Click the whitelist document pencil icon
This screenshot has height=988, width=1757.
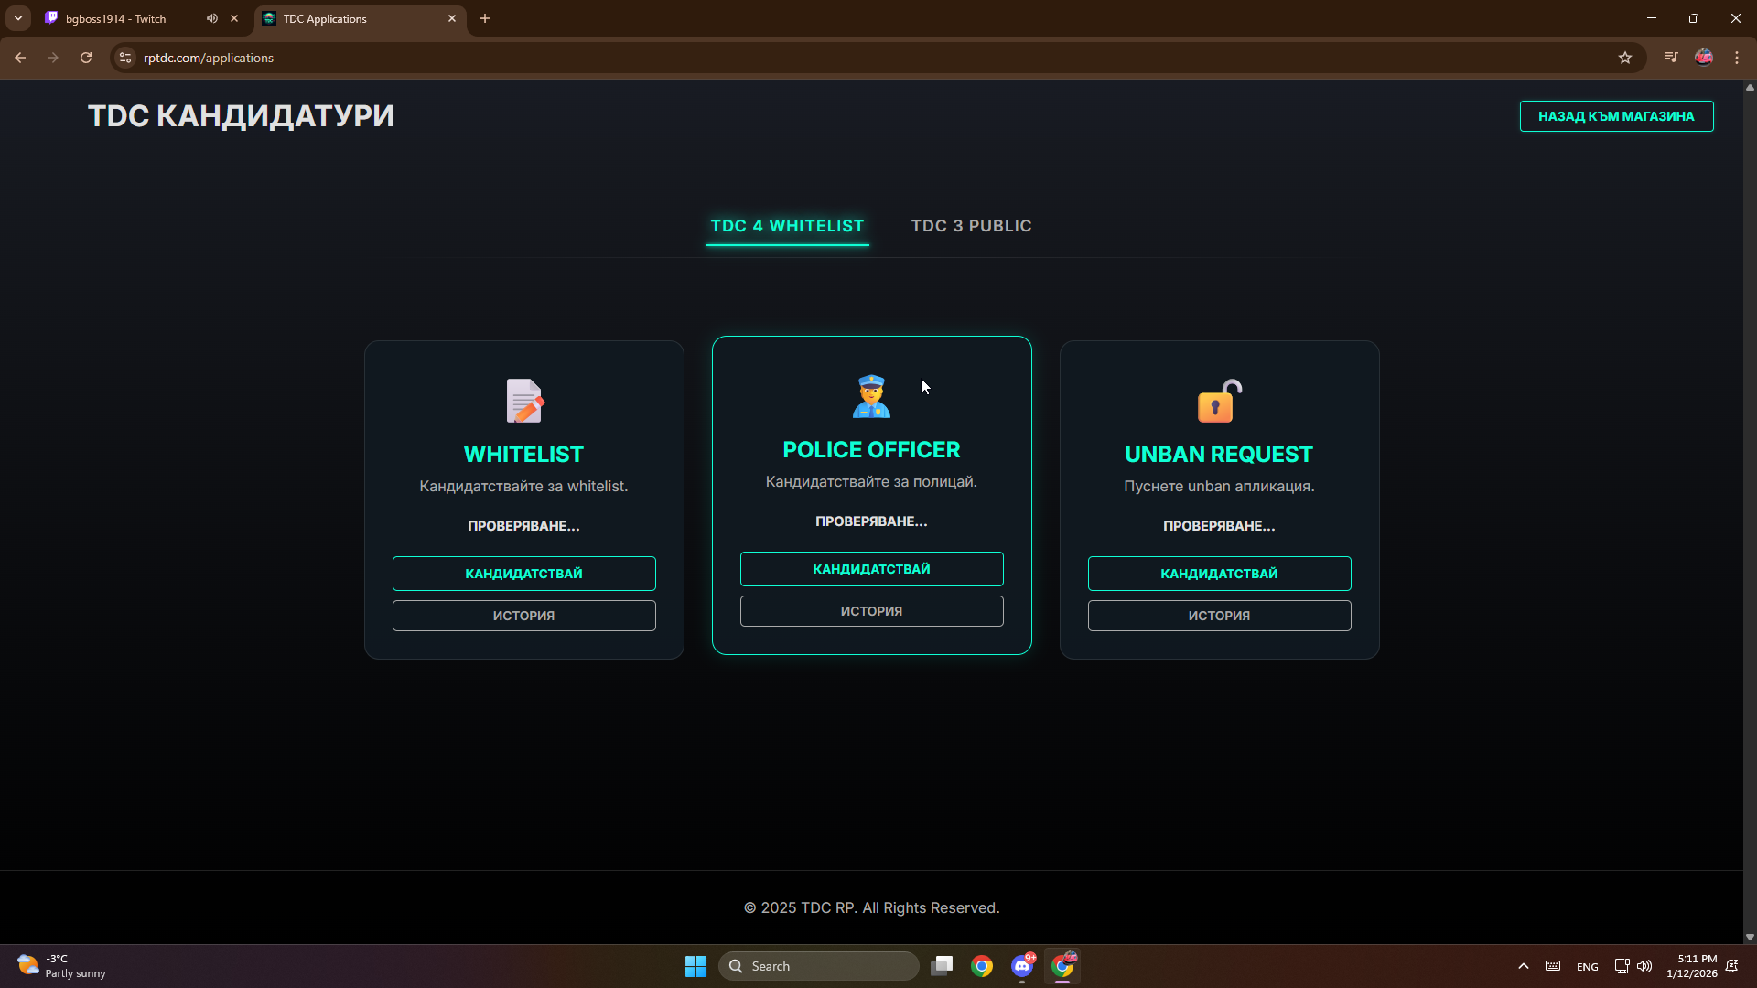[523, 401]
